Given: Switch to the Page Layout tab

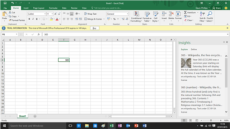Looking at the screenshot, I should tap(39, 8).
